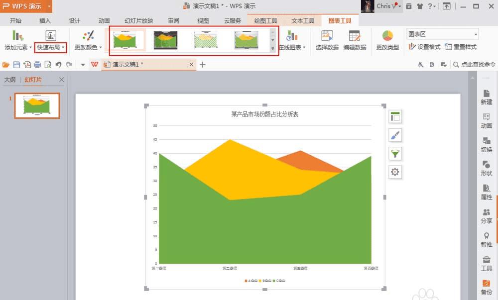Open the Insert (插入) ribbon tab
Viewport: 498px width, 300px height.
point(45,20)
